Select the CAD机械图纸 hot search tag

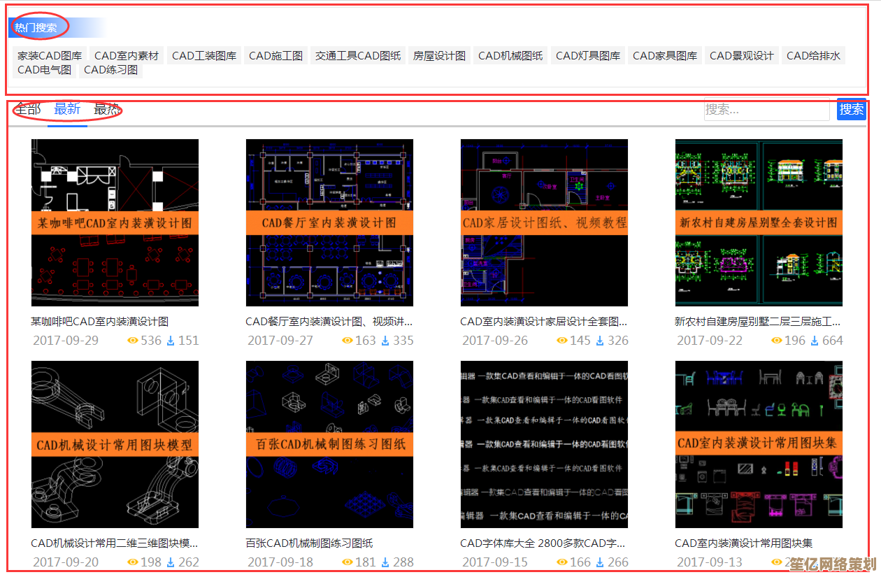click(x=510, y=56)
